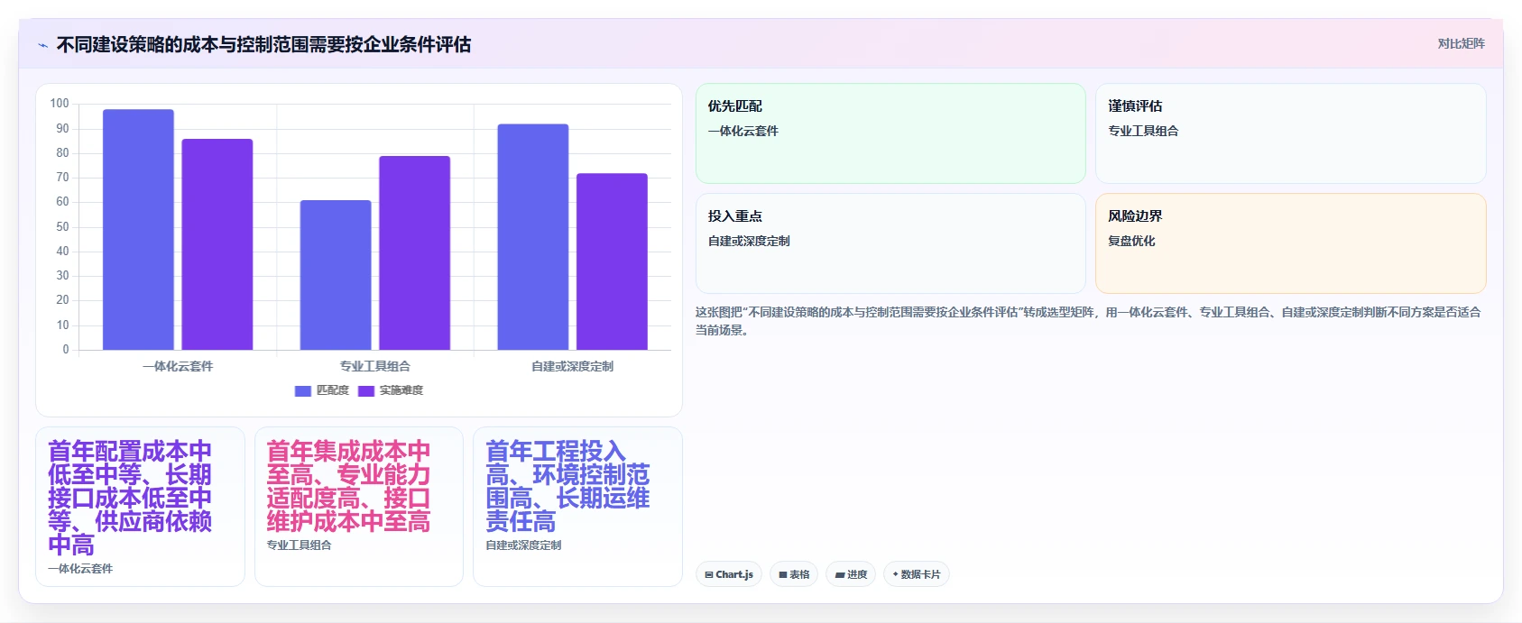Screen dimensions: 1522x623
Task: Select the data card 首年工程投入高
Action: point(577,507)
